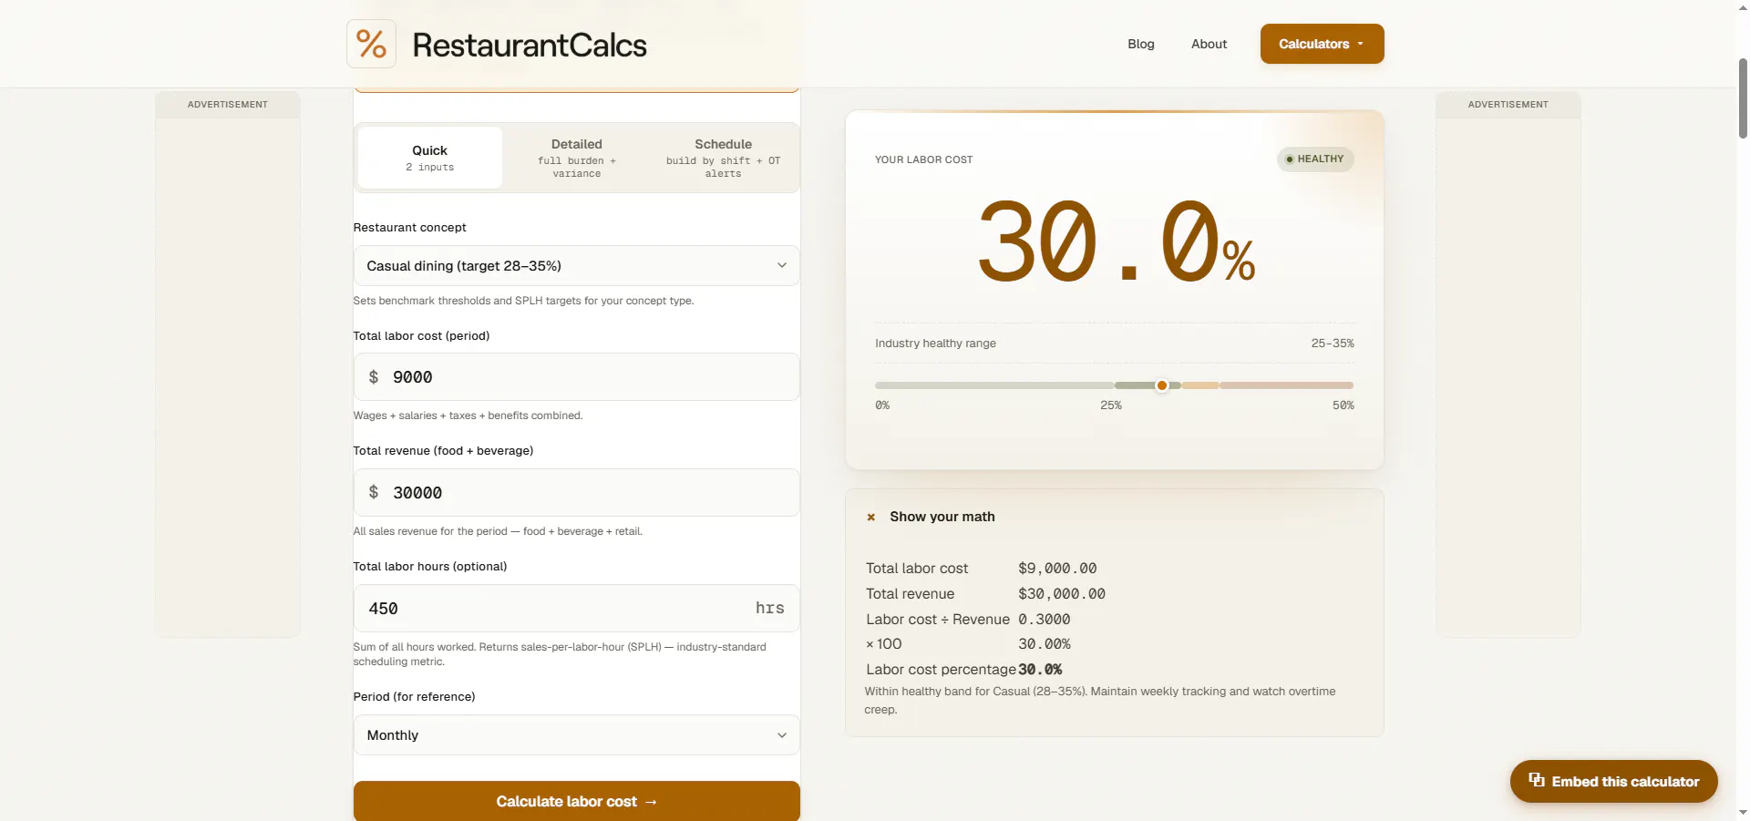Open the Calculators dropdown menu

tap(1322, 44)
